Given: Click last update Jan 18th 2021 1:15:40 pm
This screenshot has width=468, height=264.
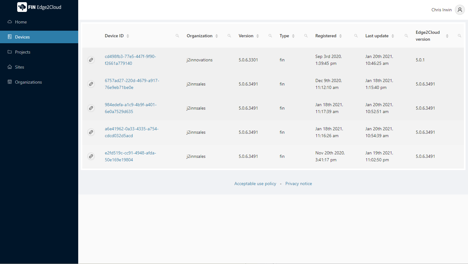Looking at the screenshot, I should tap(379, 84).
